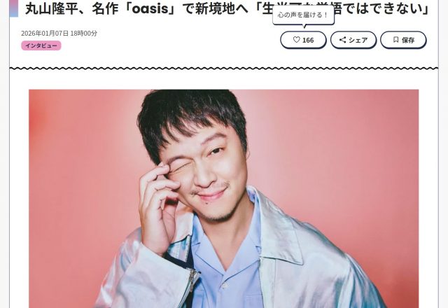
Task: Open the main article photo
Action: tap(224, 199)
